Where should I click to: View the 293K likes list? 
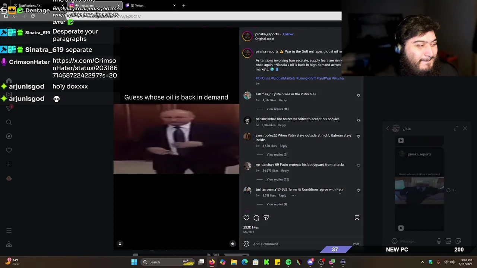click(251, 227)
